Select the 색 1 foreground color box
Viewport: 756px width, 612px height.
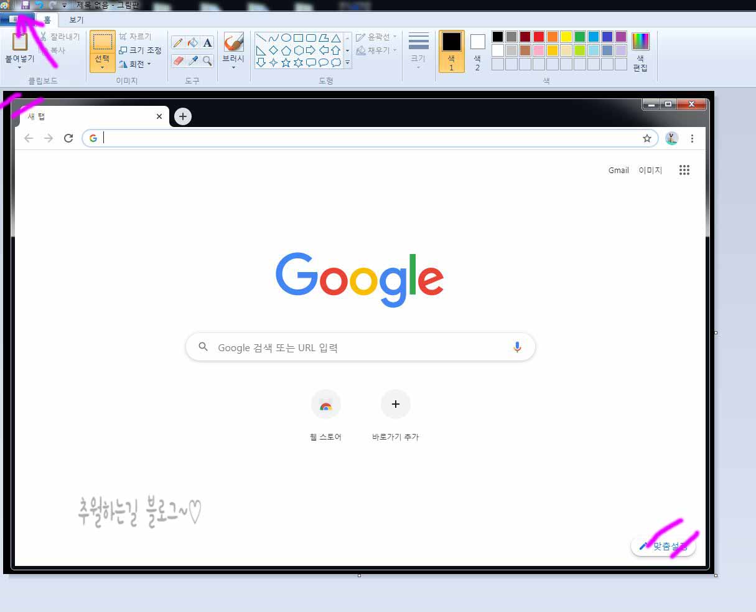[452, 52]
